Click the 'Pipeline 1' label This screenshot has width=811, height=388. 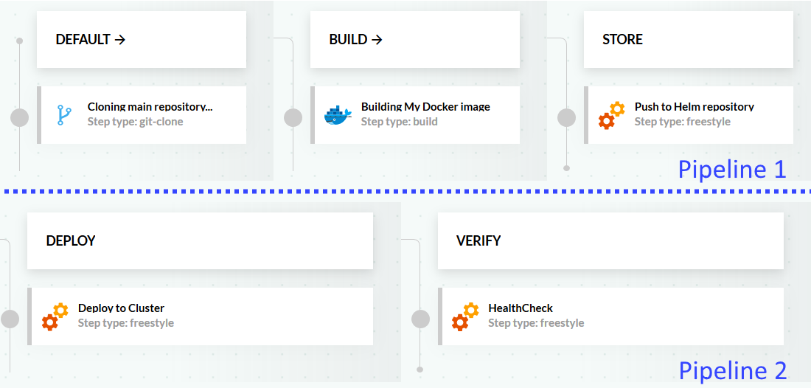click(x=732, y=170)
